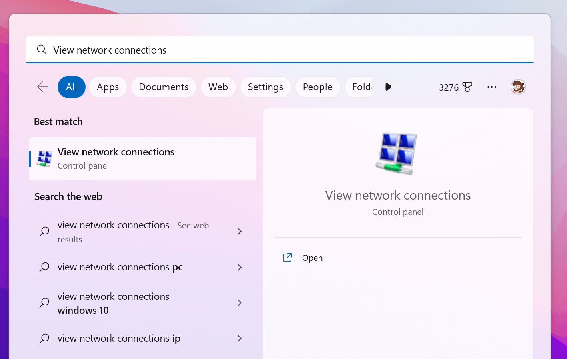
Task: Click Open to launch network connections
Action: (x=312, y=258)
